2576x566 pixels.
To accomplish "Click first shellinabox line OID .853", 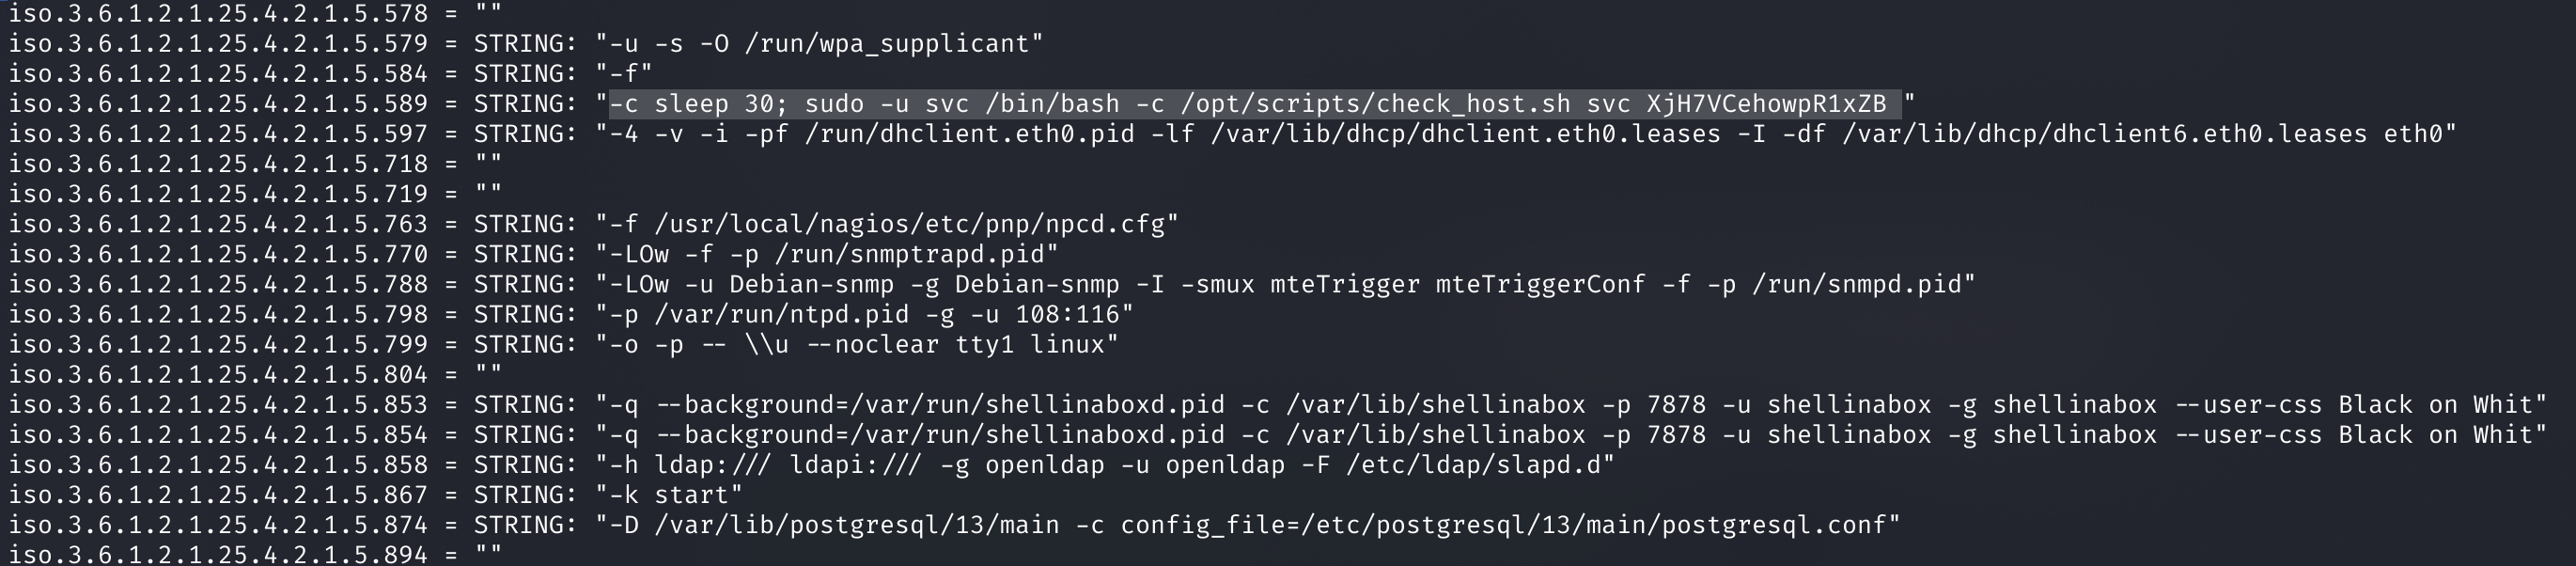I will (x=218, y=404).
